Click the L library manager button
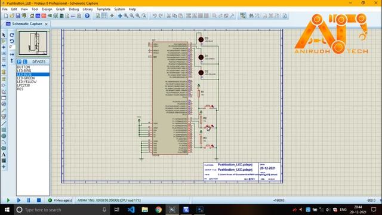Image resolution: width=382 pixels, height=215 pixels. (x=24, y=62)
